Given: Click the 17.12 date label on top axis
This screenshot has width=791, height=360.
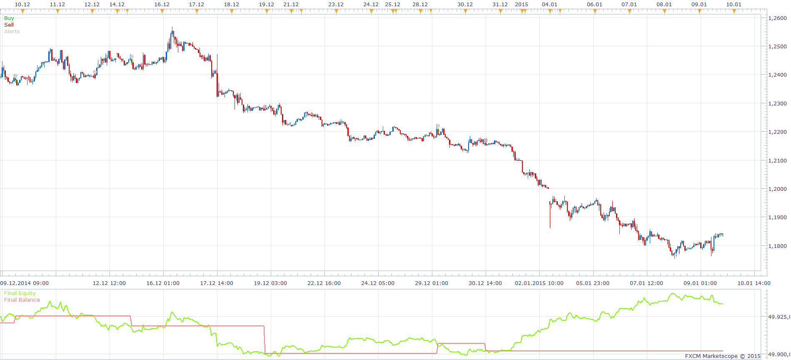Looking at the screenshot, I should tap(197, 5).
